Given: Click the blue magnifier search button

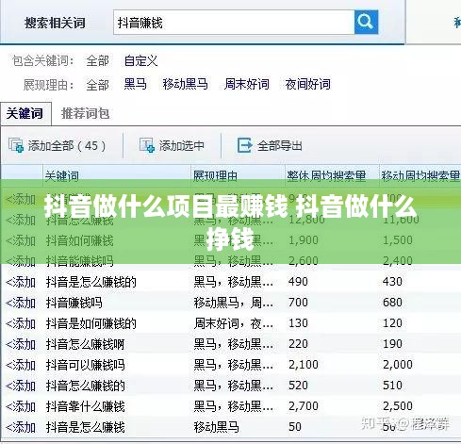Looking at the screenshot, I should 366,22.
